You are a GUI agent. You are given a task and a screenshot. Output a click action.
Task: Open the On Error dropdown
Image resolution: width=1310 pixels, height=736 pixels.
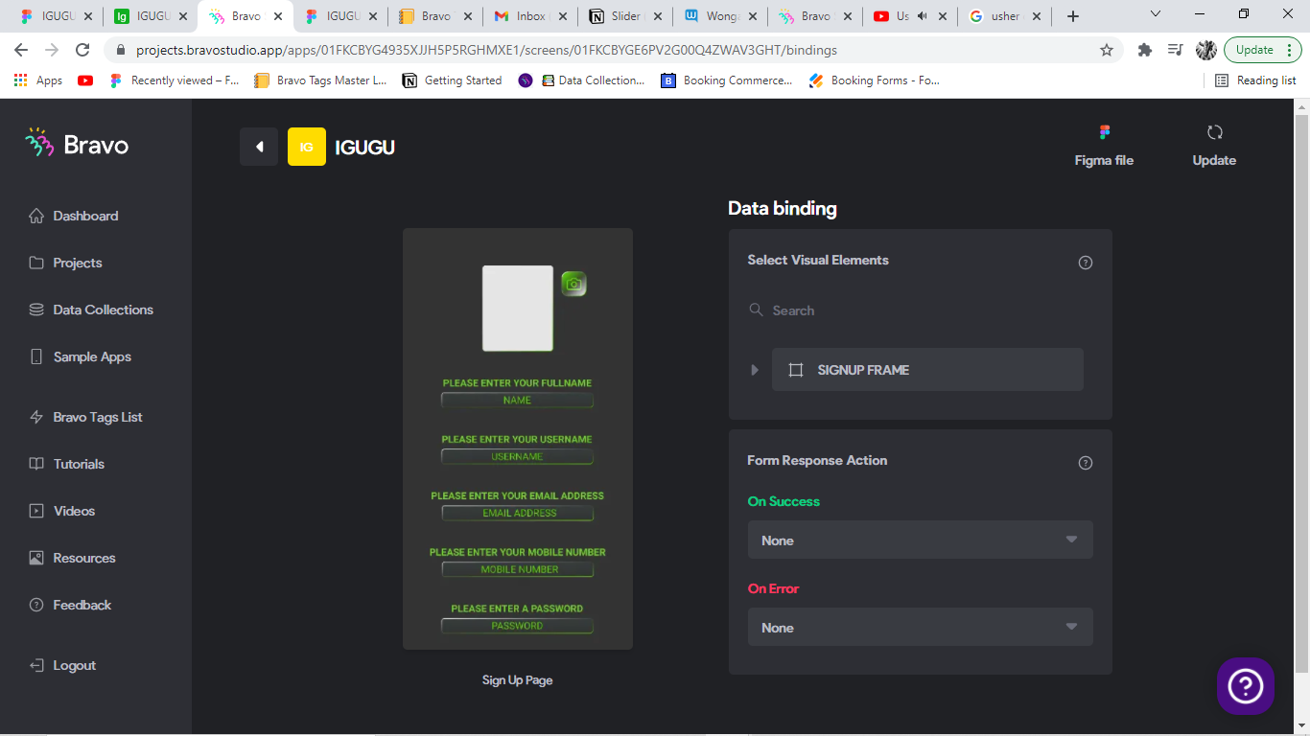coord(921,628)
